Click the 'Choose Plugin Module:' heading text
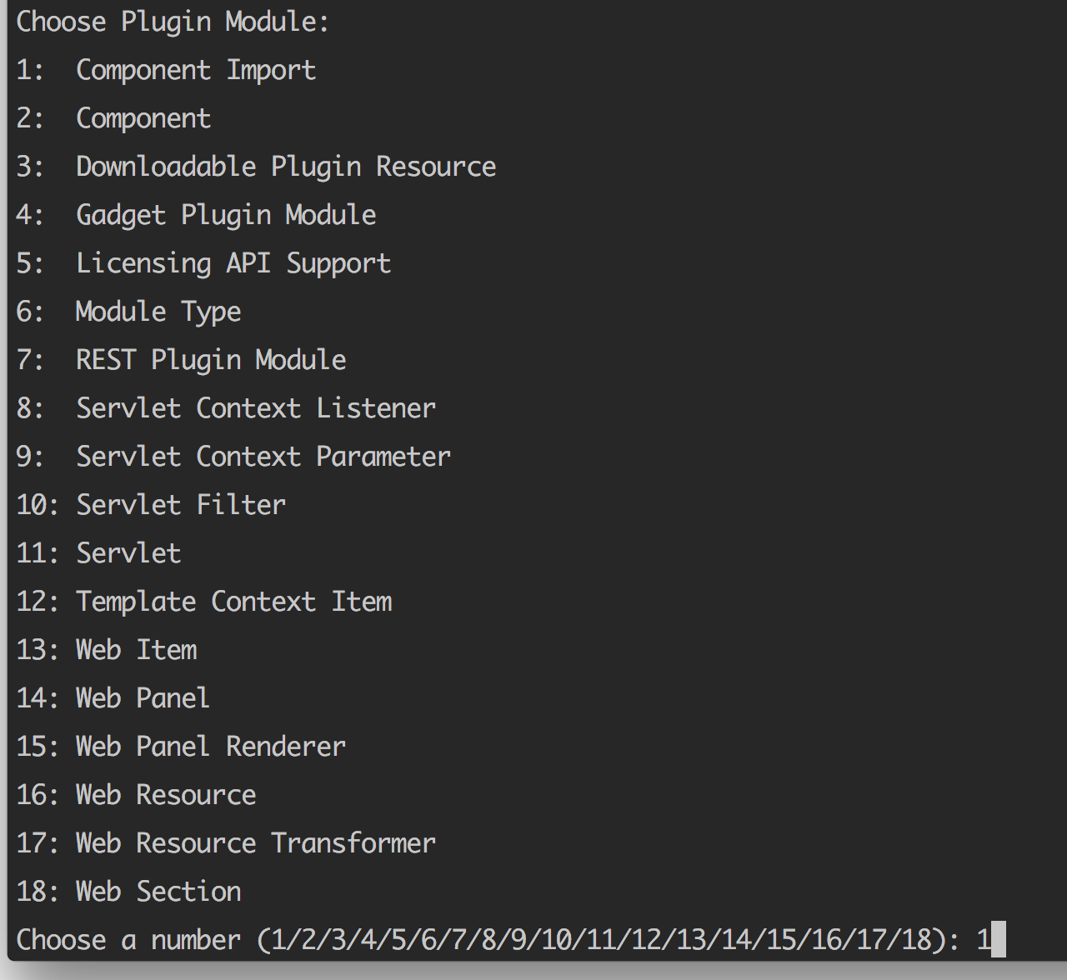This screenshot has width=1067, height=980. [x=173, y=22]
